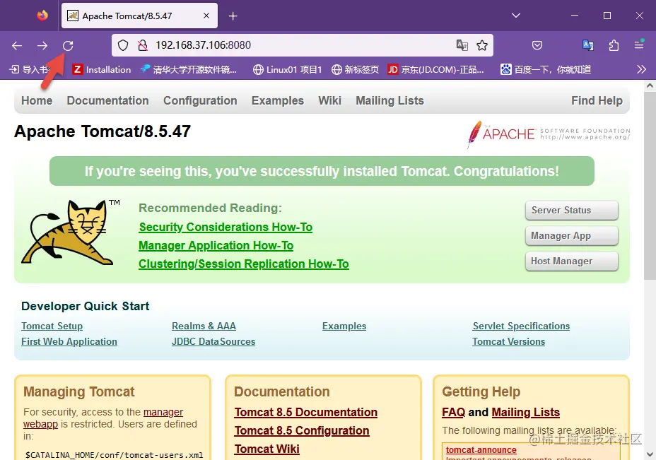Reload the page with the refresh icon

tap(68, 46)
